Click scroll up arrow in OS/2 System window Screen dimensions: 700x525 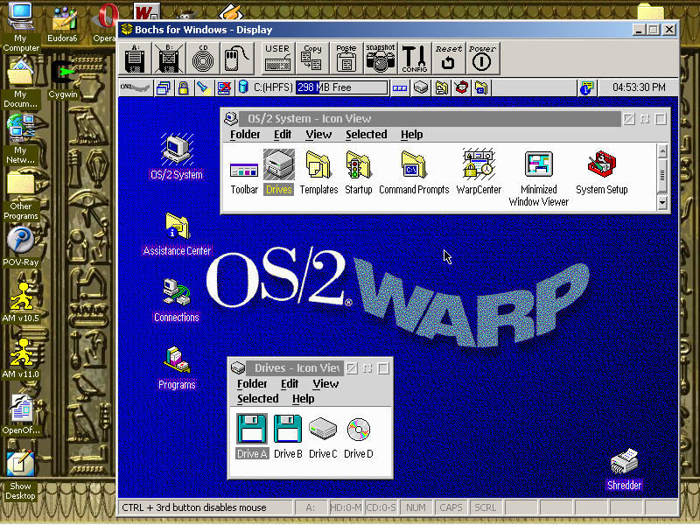coord(662,150)
